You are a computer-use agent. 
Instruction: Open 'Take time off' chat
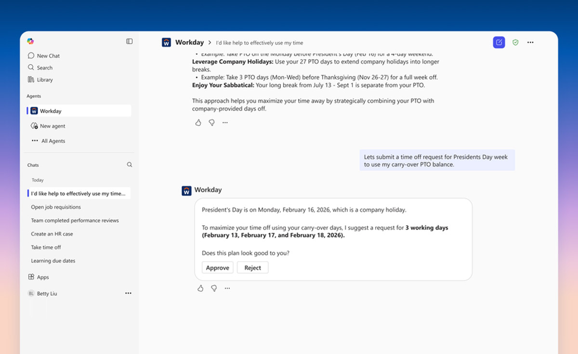[46, 248]
